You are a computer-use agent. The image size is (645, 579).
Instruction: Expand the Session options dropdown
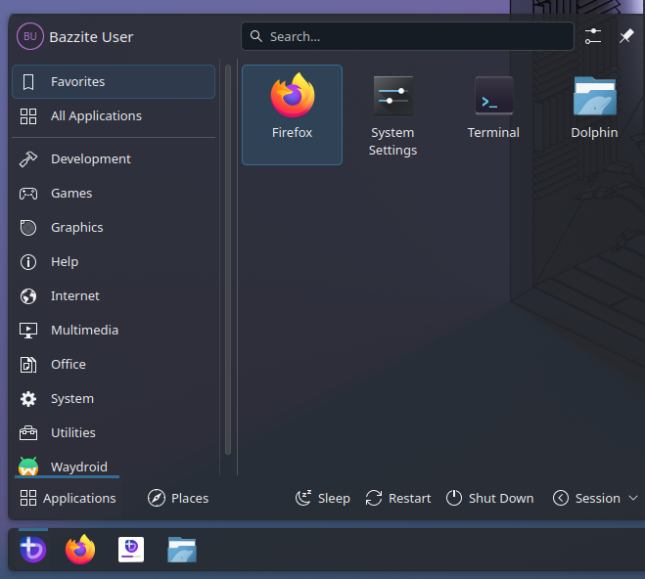(x=596, y=498)
